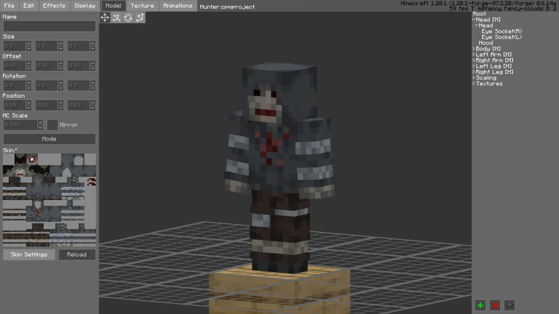Increase the MC Scale value with up arrow
Viewport: 559px width, 314px height.
click(41, 123)
